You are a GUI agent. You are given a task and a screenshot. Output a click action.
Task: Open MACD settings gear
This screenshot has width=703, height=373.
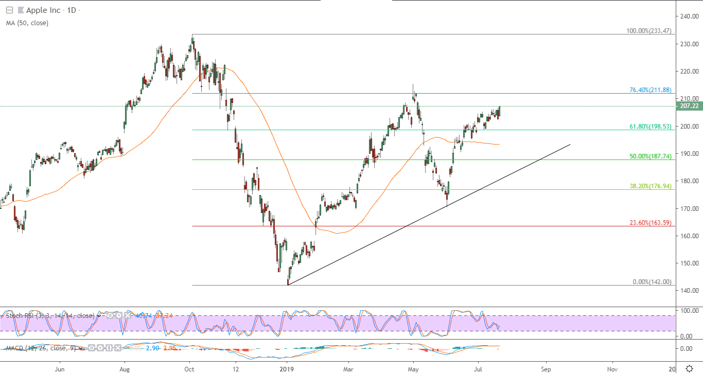[100, 348]
